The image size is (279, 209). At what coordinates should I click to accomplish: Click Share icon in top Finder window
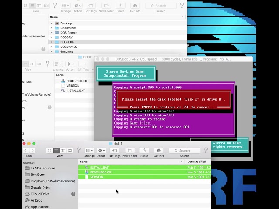120,6
